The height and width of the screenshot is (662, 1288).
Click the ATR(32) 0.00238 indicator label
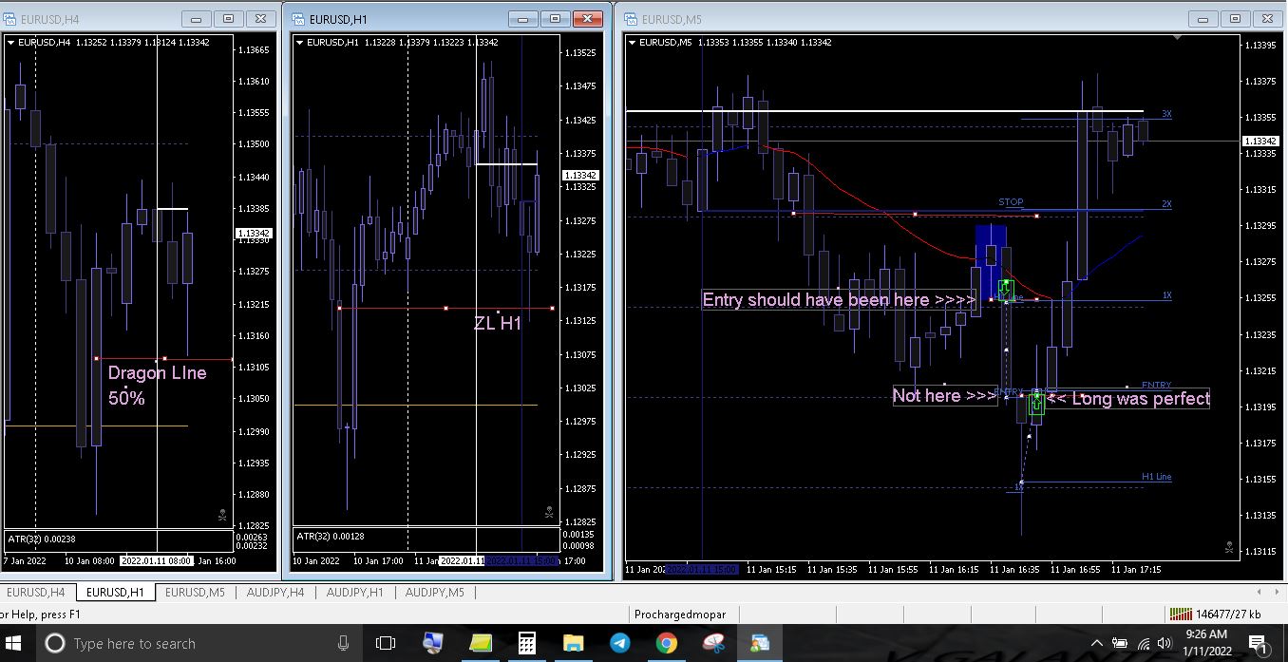point(41,539)
